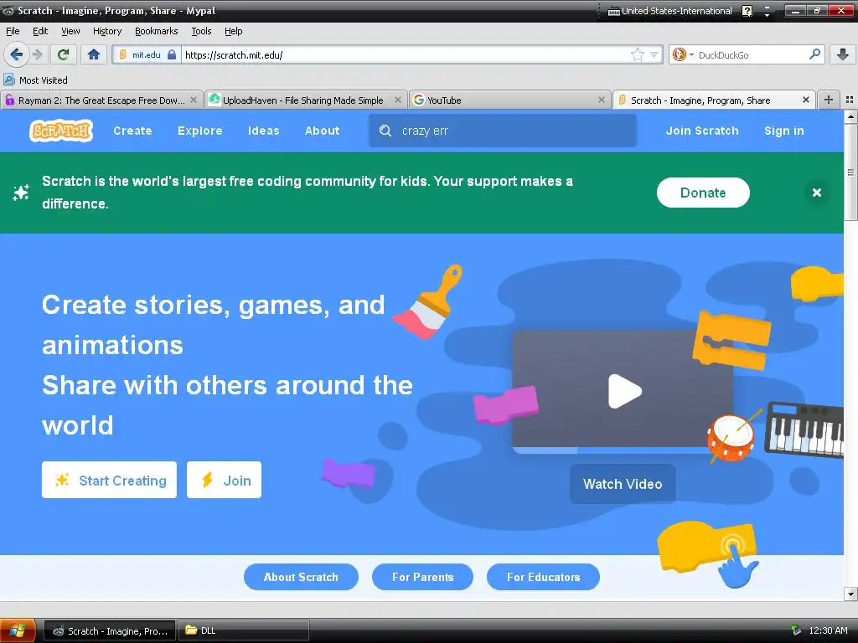
Task: Click Join Scratch in the navbar
Action: (702, 131)
